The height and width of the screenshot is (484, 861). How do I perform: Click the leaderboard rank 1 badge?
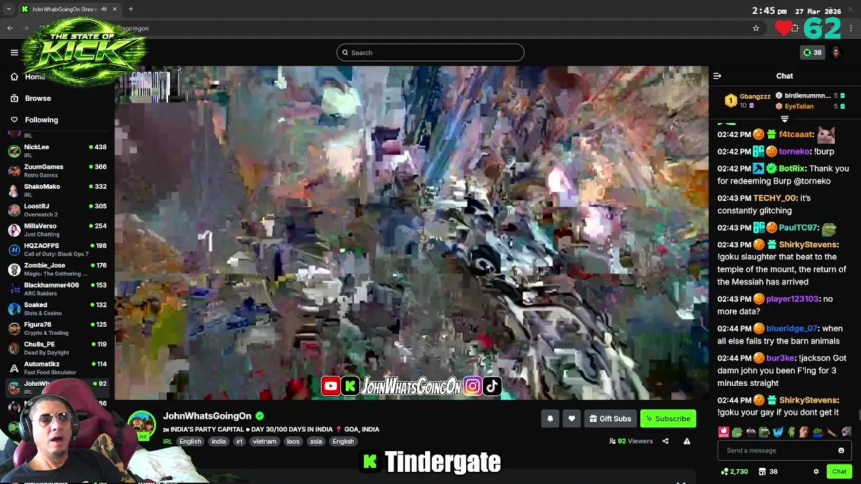point(731,101)
